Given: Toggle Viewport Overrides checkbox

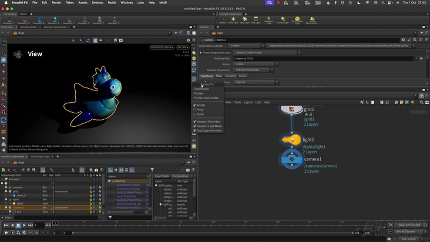Looking at the screenshot, I should (x=194, y=122).
